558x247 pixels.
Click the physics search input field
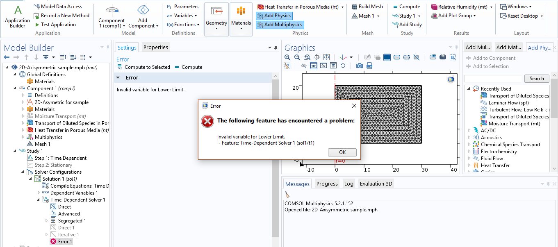[494, 79]
